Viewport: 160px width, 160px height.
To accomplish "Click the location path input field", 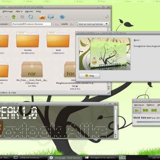I will pos(31,24).
